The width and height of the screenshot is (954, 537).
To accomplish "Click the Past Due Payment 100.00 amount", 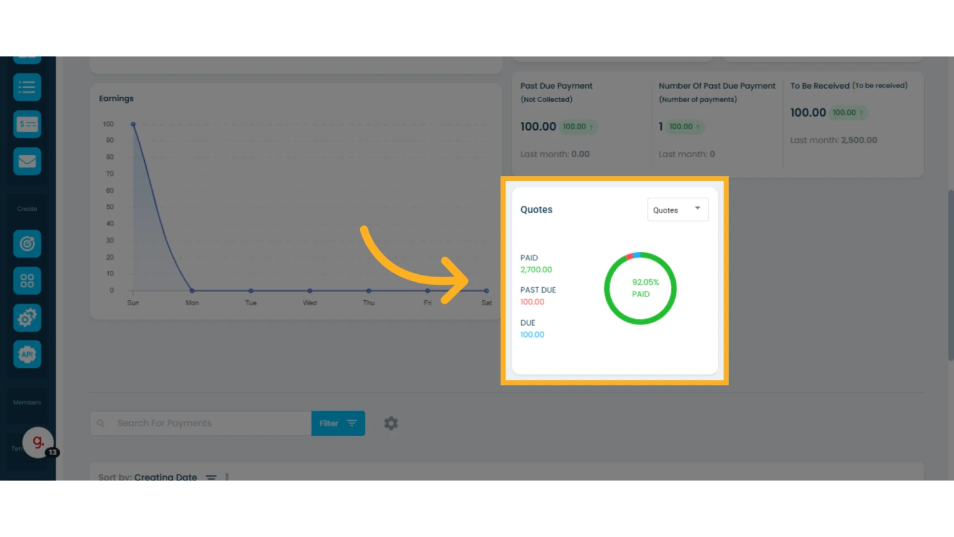I will [538, 127].
